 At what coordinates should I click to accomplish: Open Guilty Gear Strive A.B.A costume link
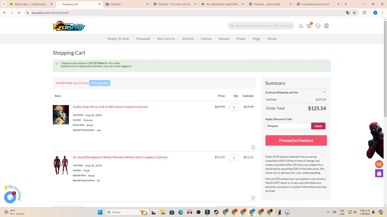(x=110, y=107)
